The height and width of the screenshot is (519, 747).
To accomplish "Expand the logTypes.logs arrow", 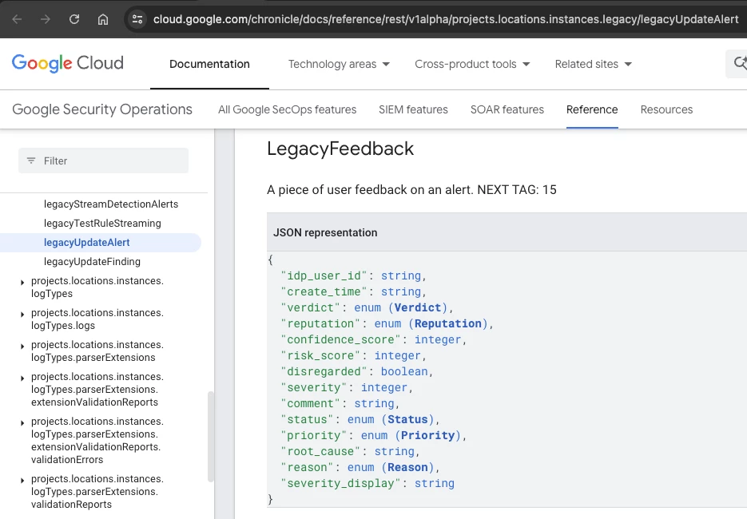I will (22, 315).
